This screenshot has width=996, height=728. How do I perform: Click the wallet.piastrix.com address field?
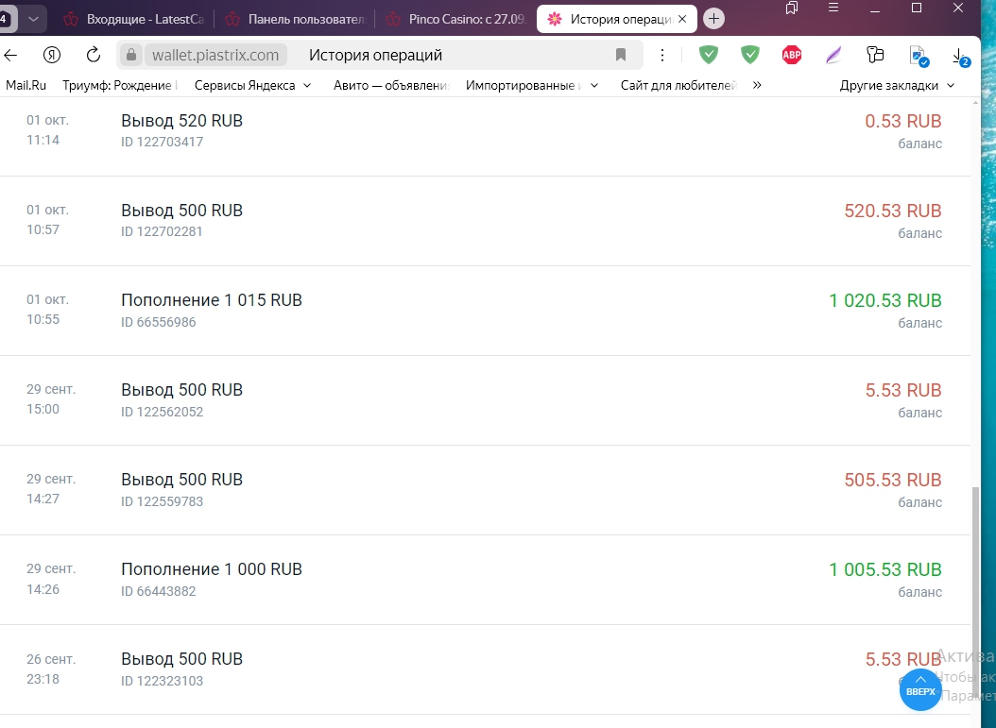215,55
